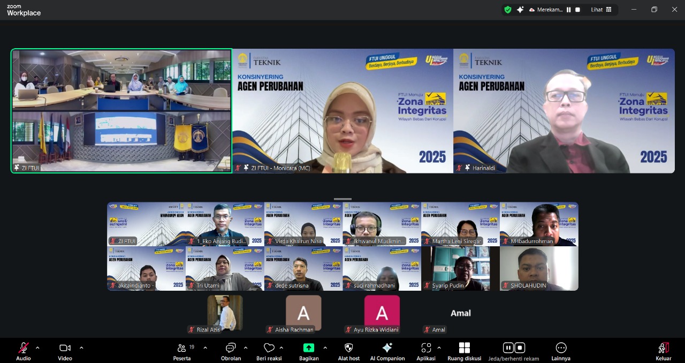This screenshot has height=363, width=685.
Task: Expand the arrow beside Peserta
Action: [x=205, y=347]
